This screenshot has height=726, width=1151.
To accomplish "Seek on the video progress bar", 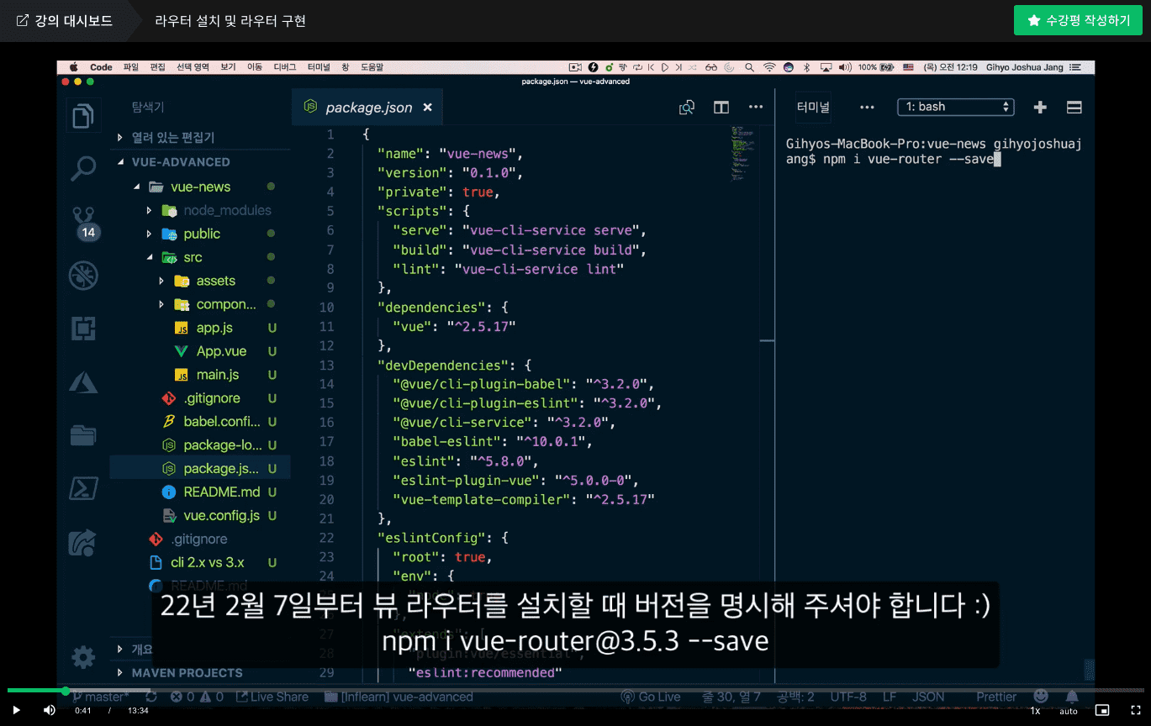I will (x=575, y=691).
